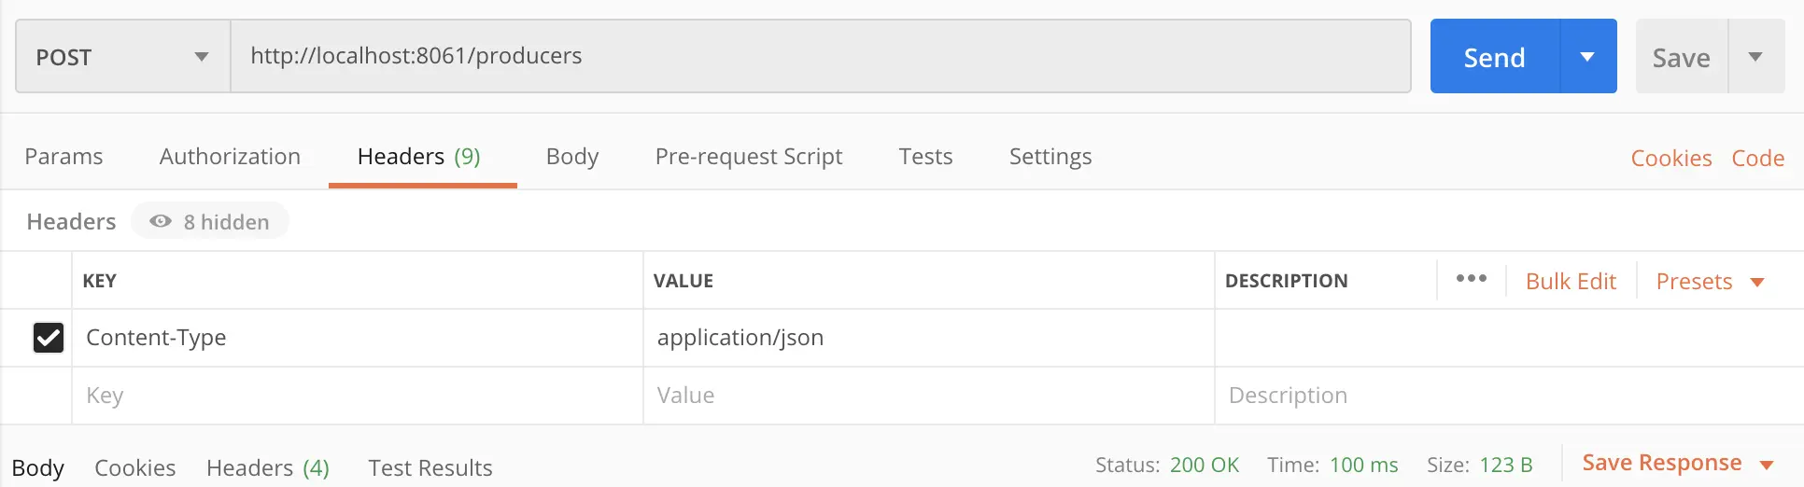The image size is (1804, 487).
Task: Show the response Test Results tab
Action: 430,467
